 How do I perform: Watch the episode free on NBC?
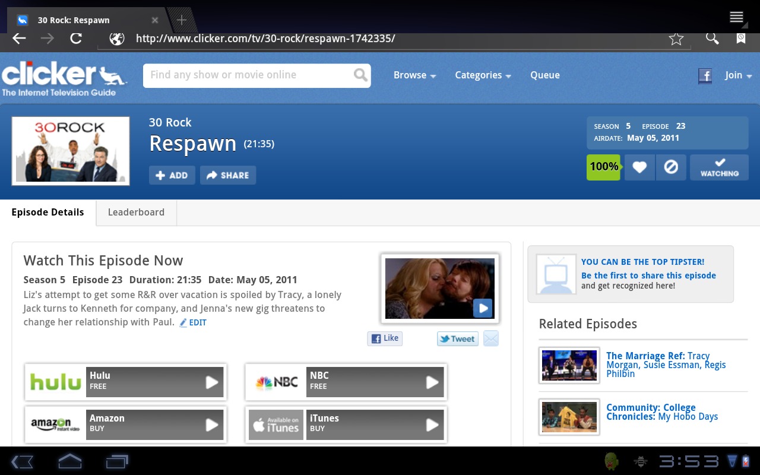(346, 382)
